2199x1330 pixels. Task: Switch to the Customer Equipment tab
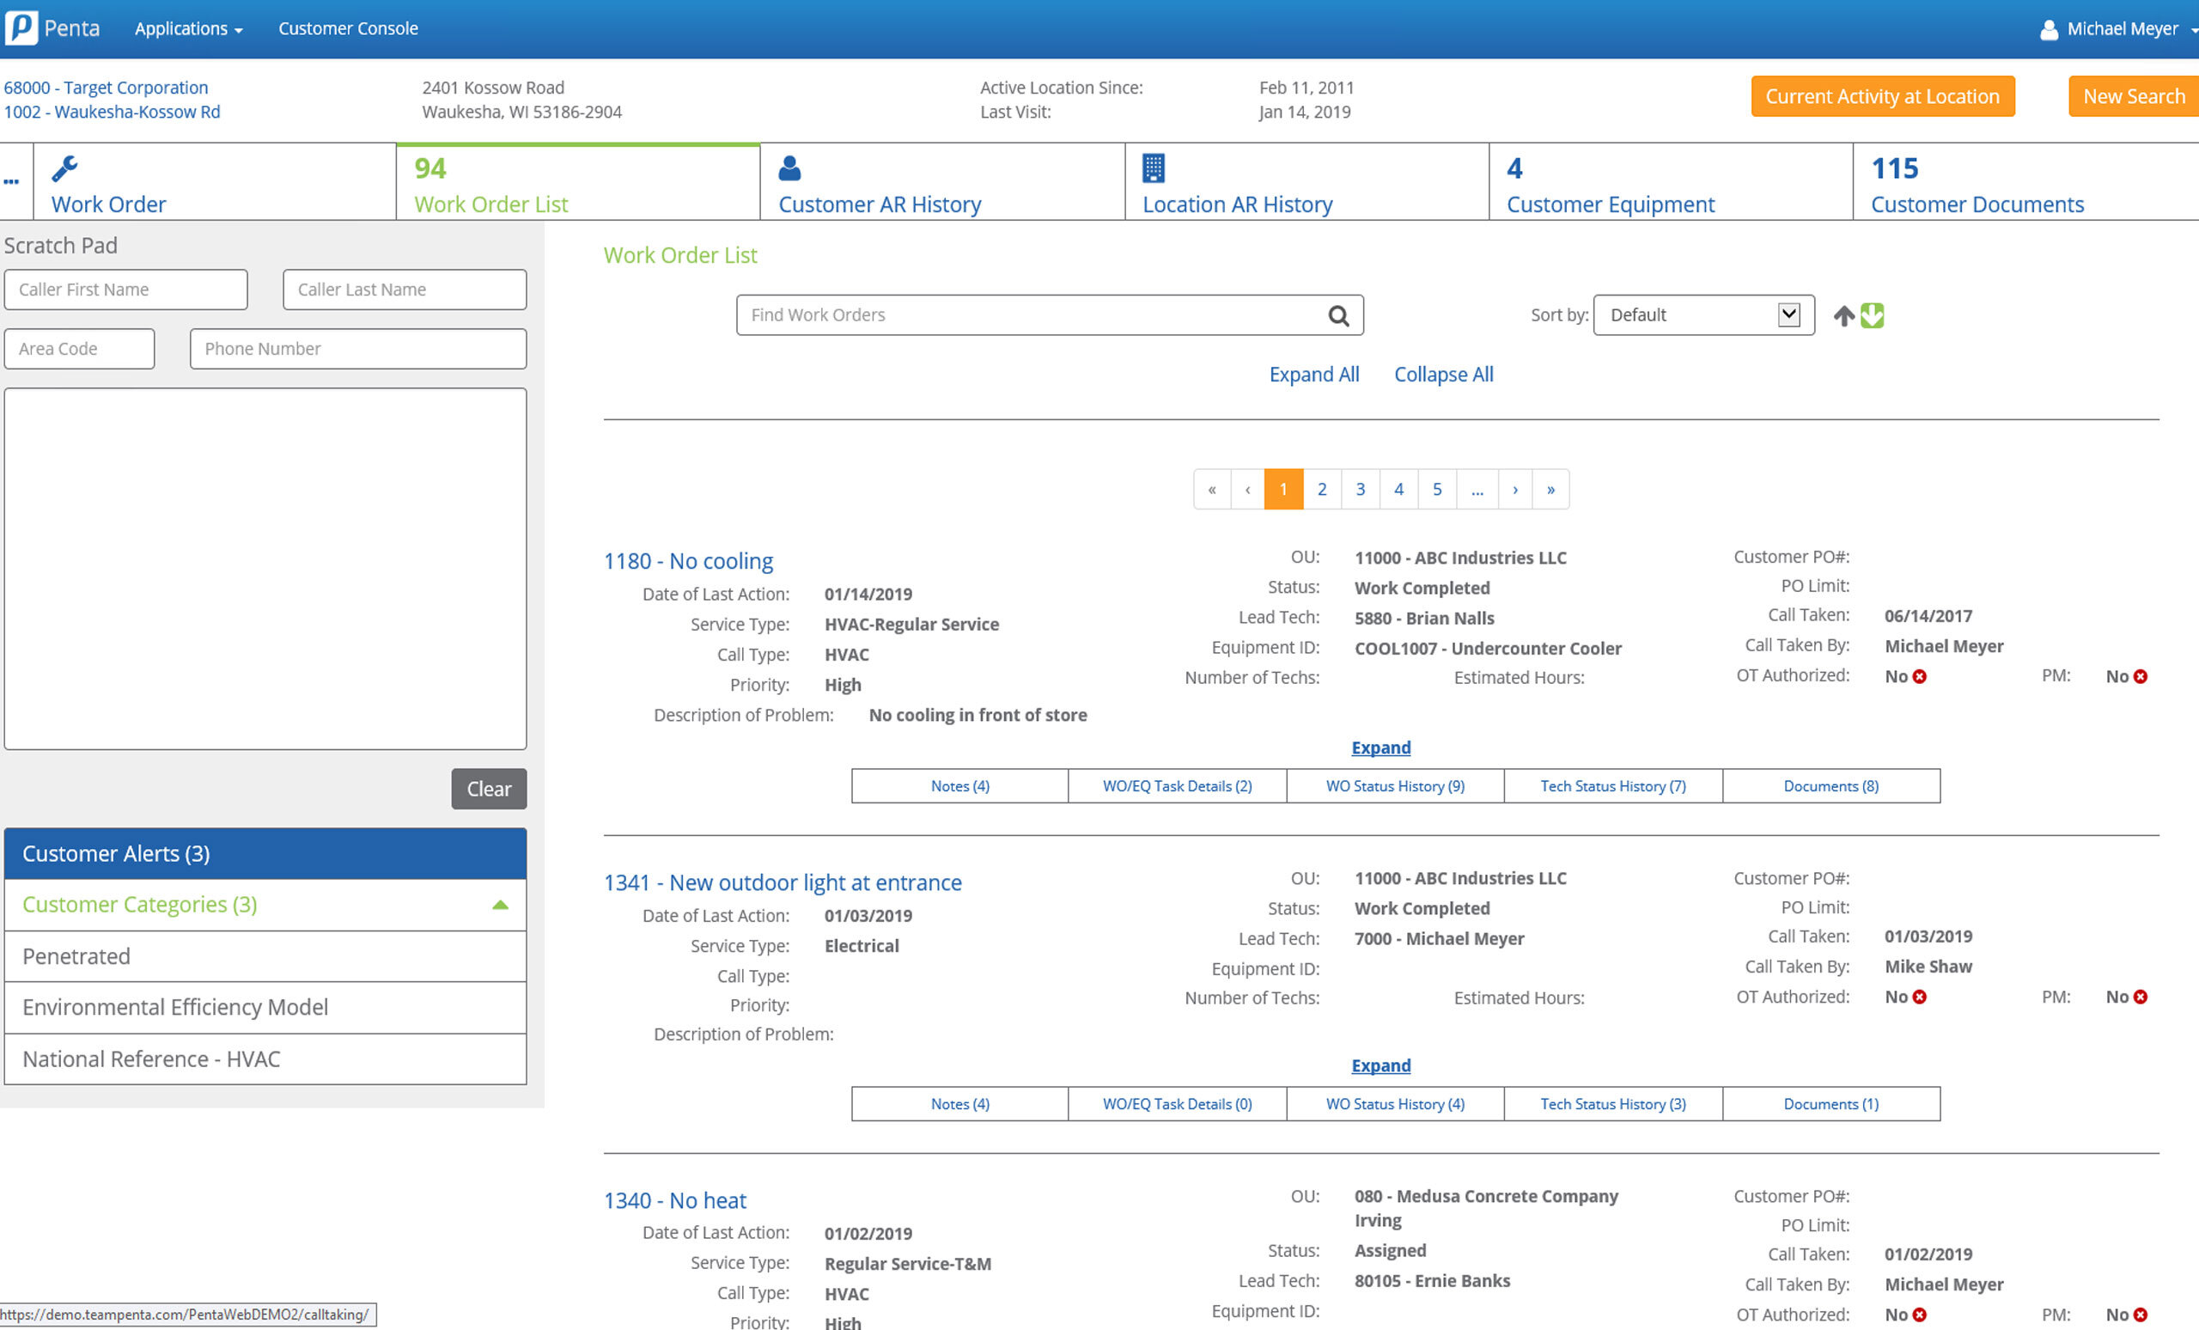click(1609, 204)
